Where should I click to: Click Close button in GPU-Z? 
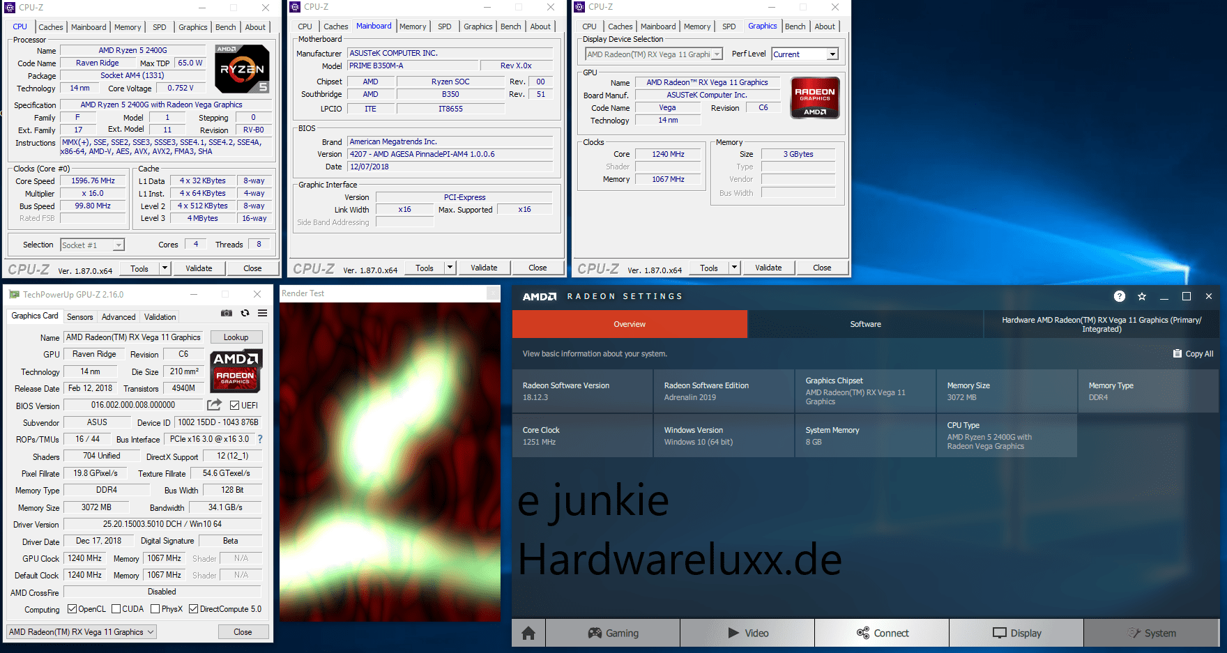[x=243, y=632]
